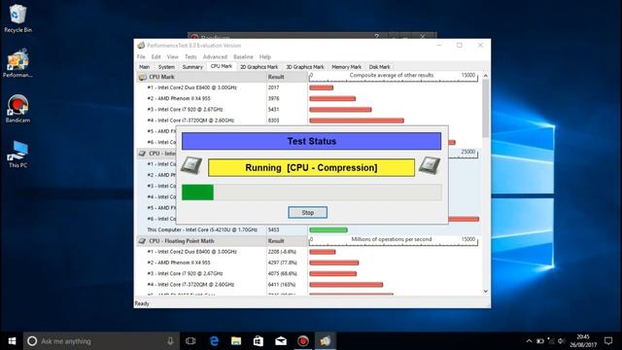
Task: Open the Bandicam desktop shortcut
Action: click(17, 108)
